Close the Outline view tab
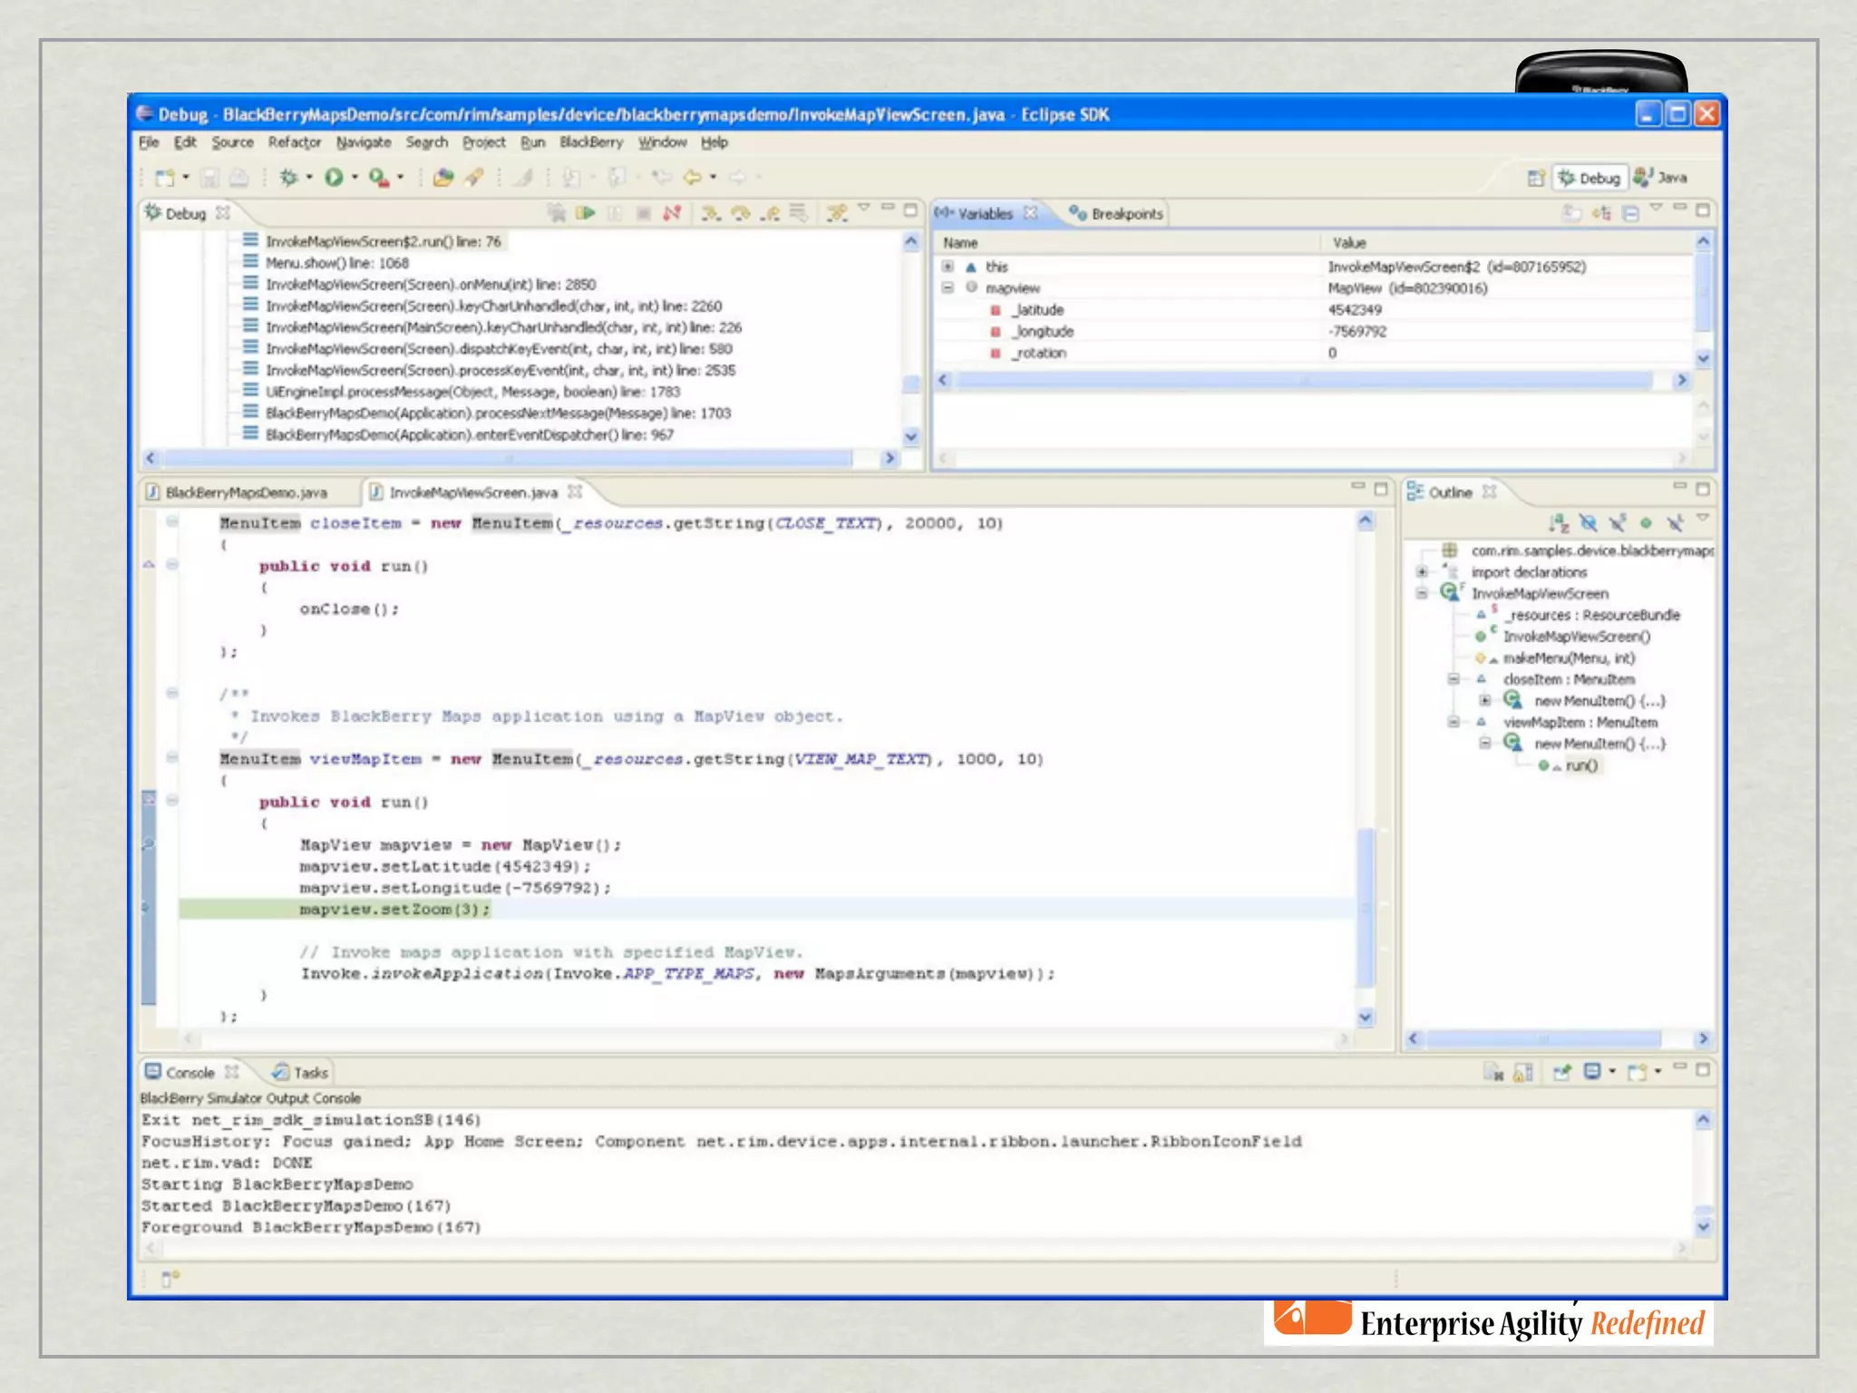Screen dimensions: 1857x1393 tap(1489, 492)
